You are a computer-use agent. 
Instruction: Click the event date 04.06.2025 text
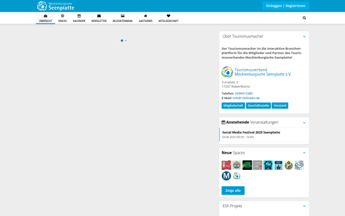[x=238, y=137]
